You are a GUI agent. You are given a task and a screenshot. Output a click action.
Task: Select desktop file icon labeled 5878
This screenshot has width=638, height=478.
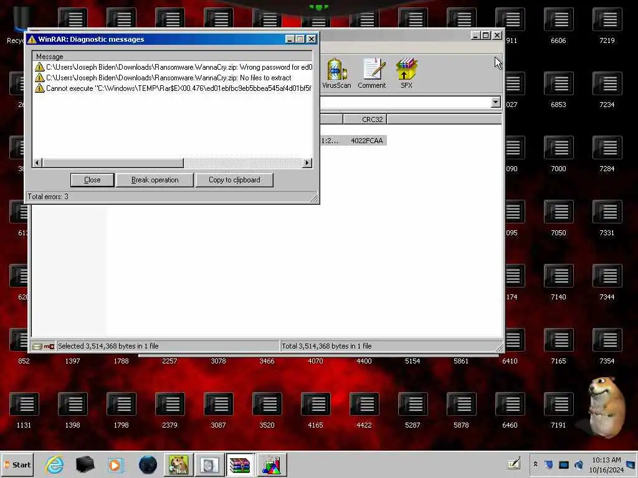(x=461, y=411)
